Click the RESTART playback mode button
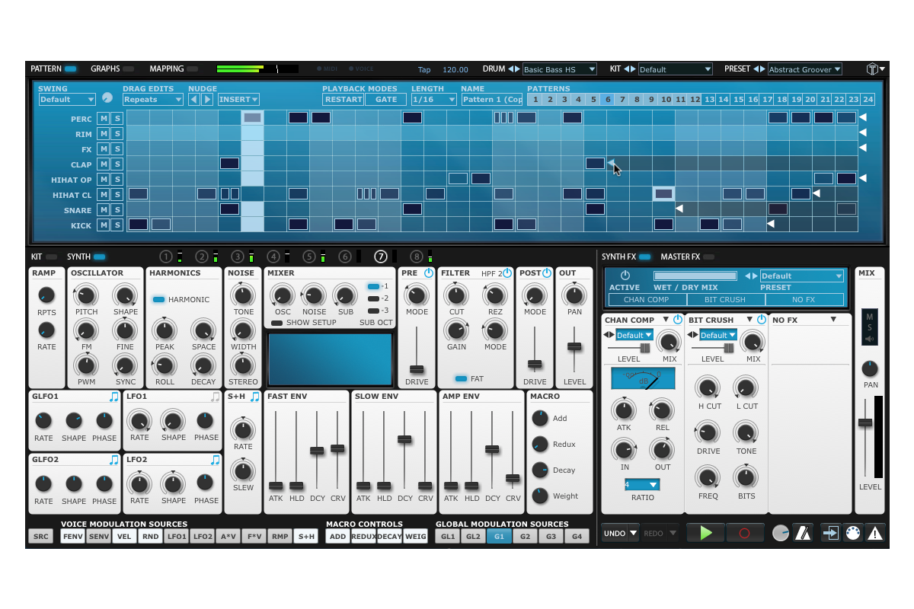 coord(343,99)
